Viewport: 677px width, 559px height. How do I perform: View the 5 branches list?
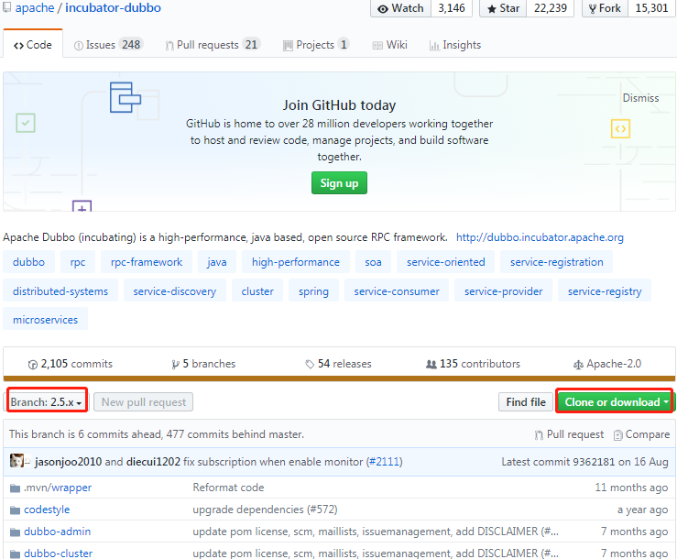pos(203,364)
